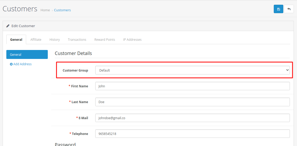This screenshot has width=297, height=146.
Task: Click the Customer Details heading
Action: pyautogui.click(x=73, y=53)
